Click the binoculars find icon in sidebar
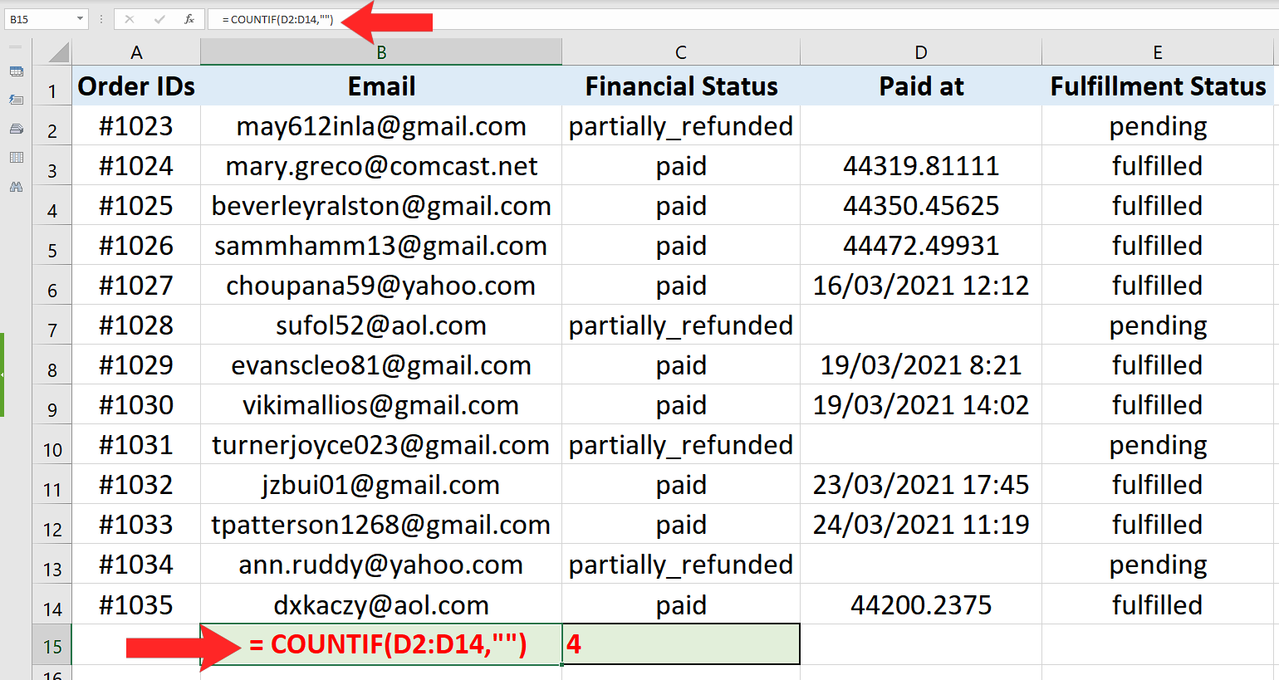 pos(16,187)
